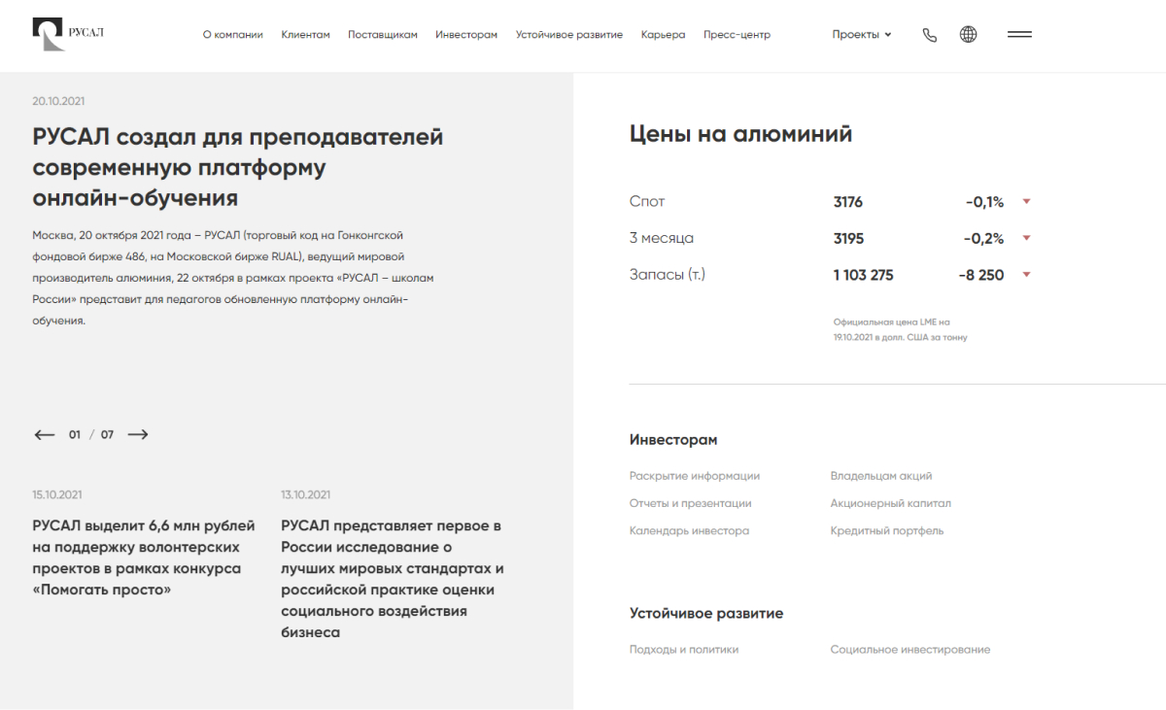Expand the Проекты dropdown
Screen dimensions: 1166x710
point(862,34)
